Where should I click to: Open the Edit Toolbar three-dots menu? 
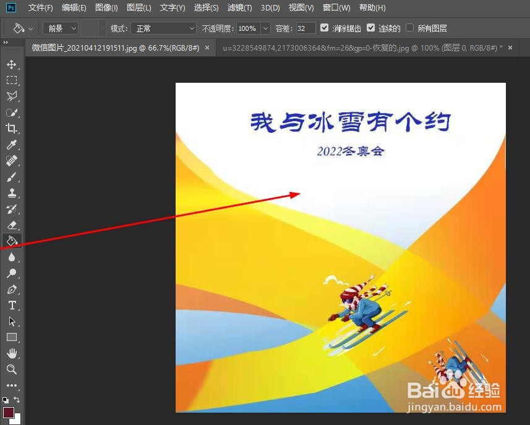coord(12,385)
